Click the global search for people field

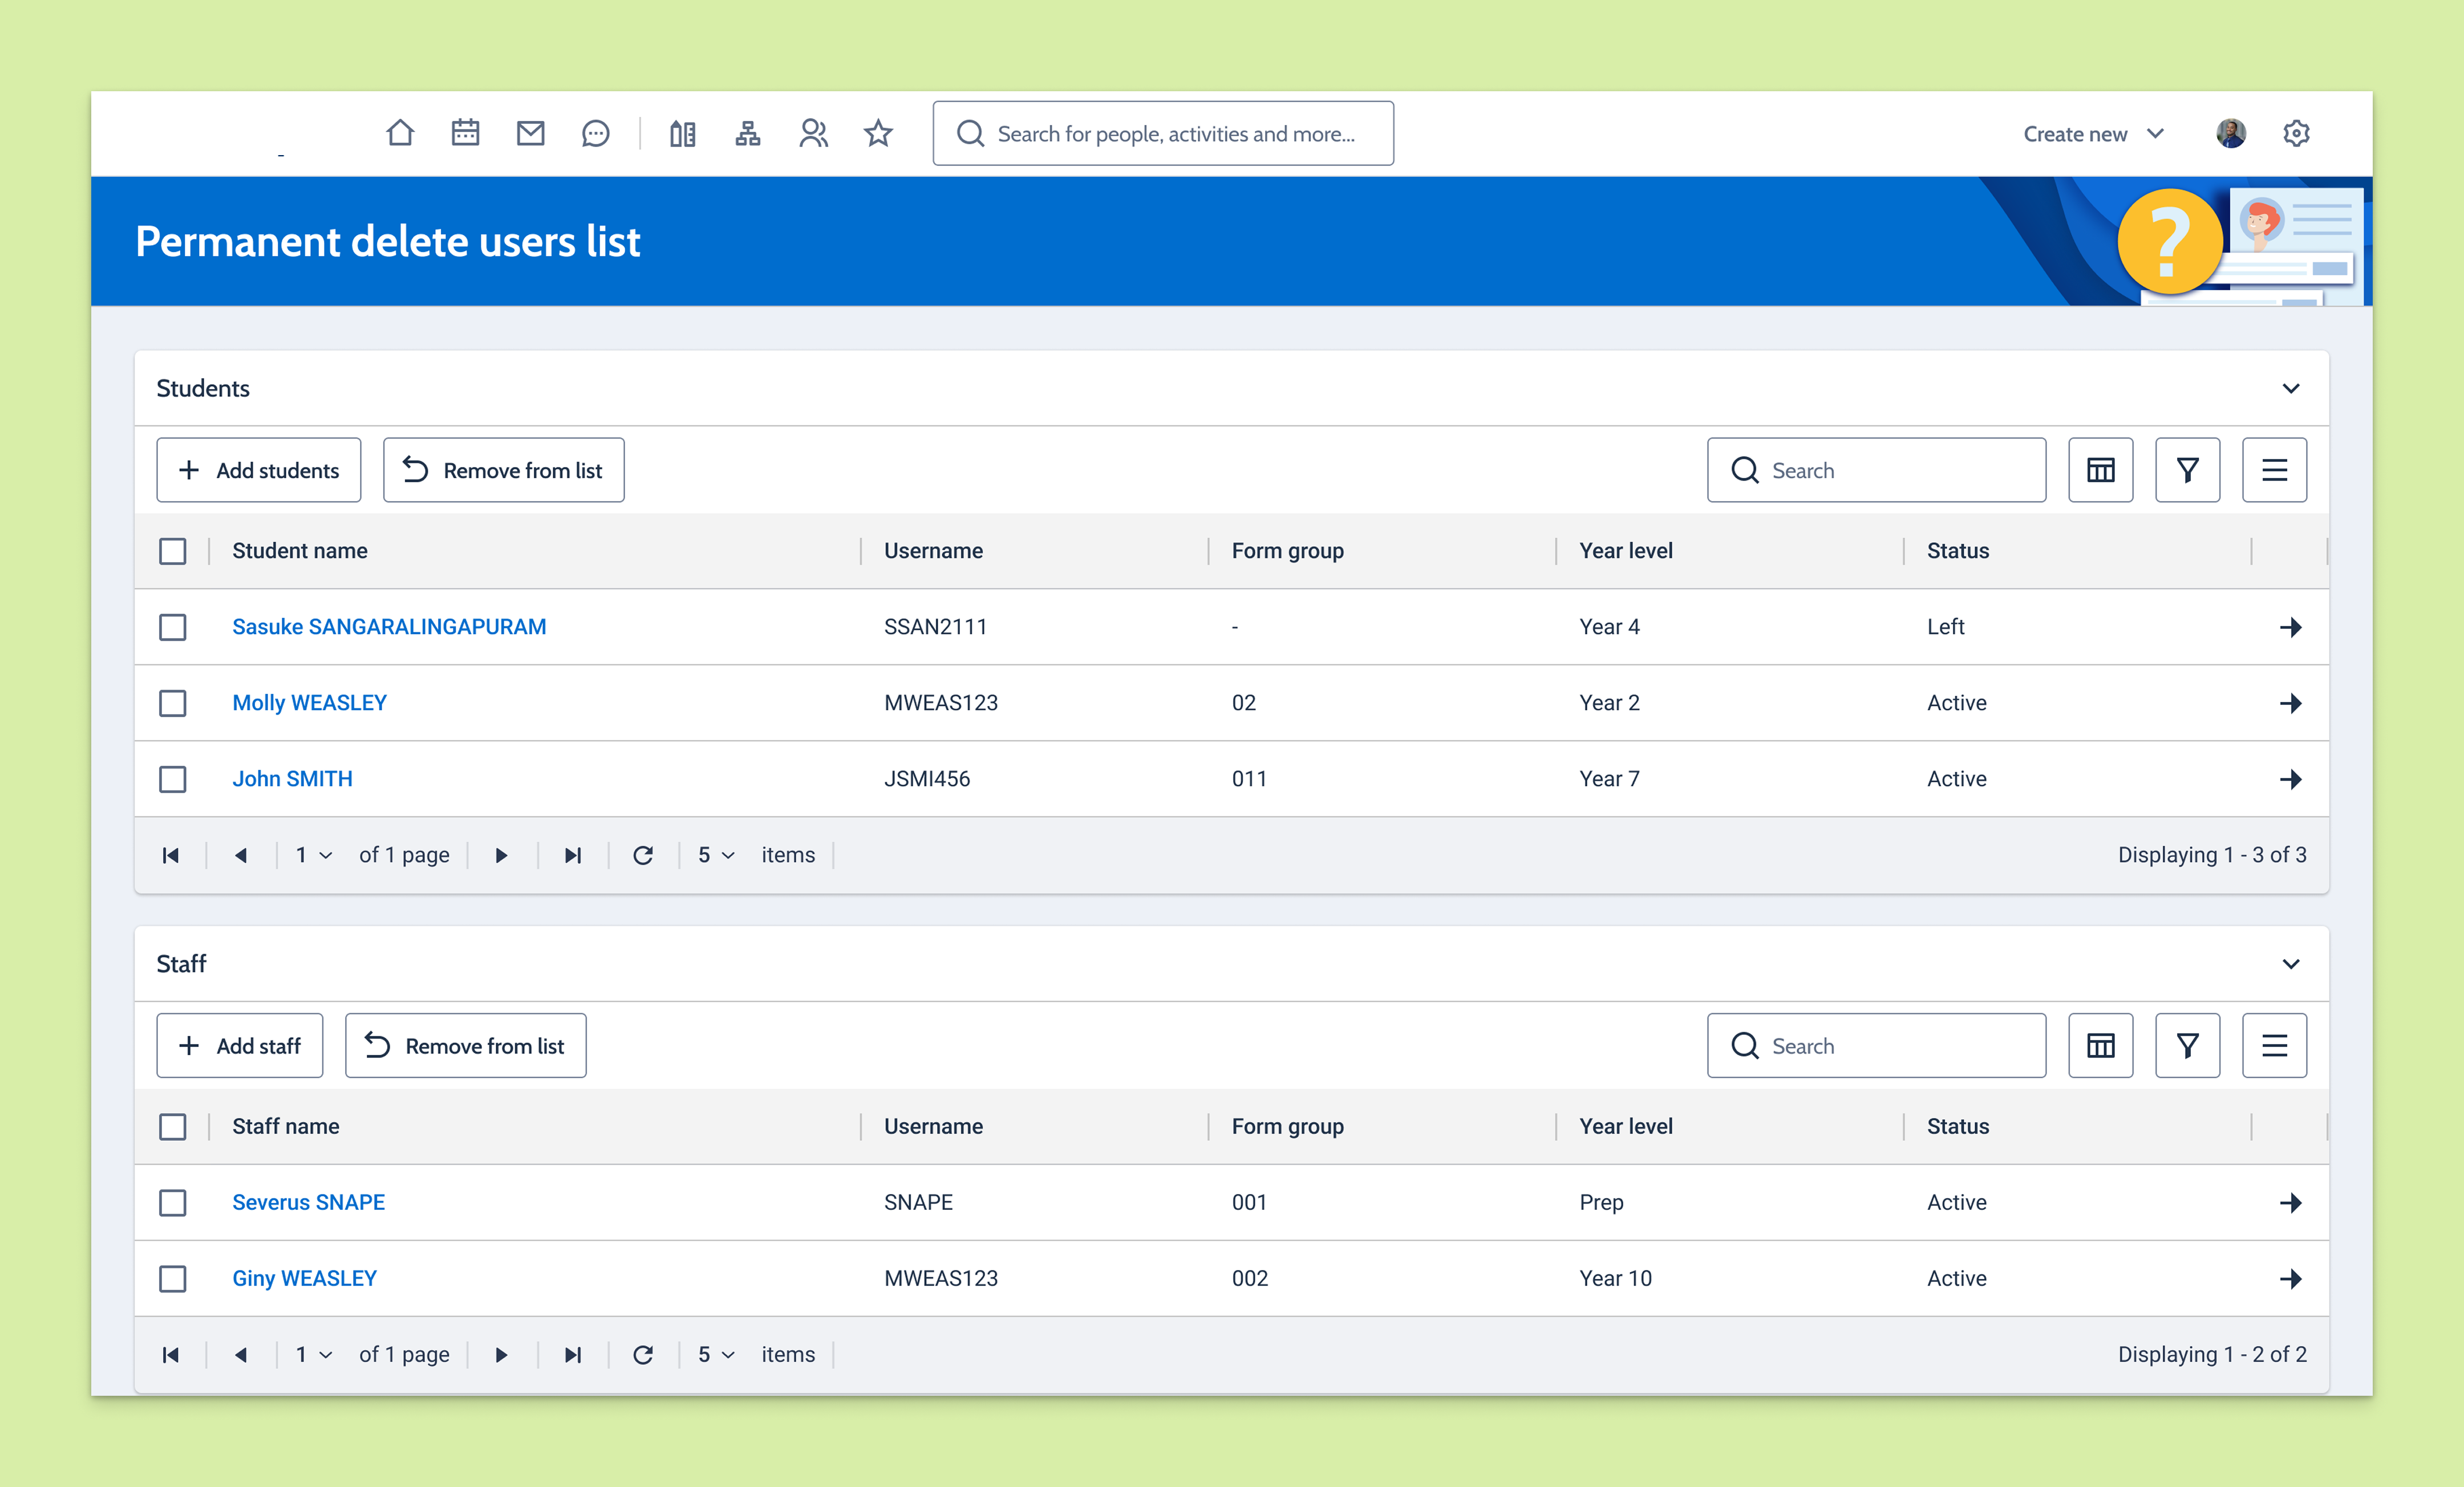(x=1163, y=133)
